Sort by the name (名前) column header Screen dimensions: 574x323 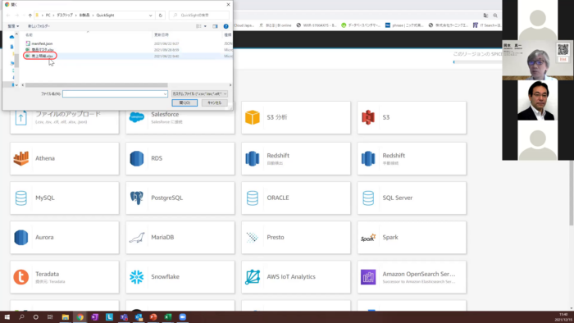tap(30, 34)
